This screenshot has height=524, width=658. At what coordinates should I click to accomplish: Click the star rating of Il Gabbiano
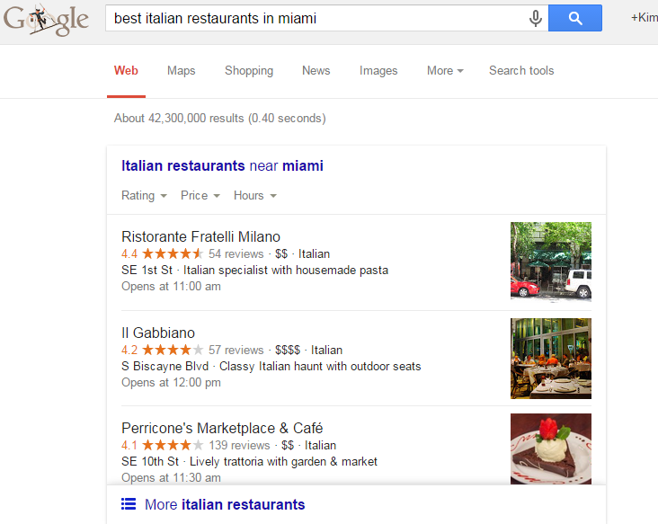pos(173,350)
